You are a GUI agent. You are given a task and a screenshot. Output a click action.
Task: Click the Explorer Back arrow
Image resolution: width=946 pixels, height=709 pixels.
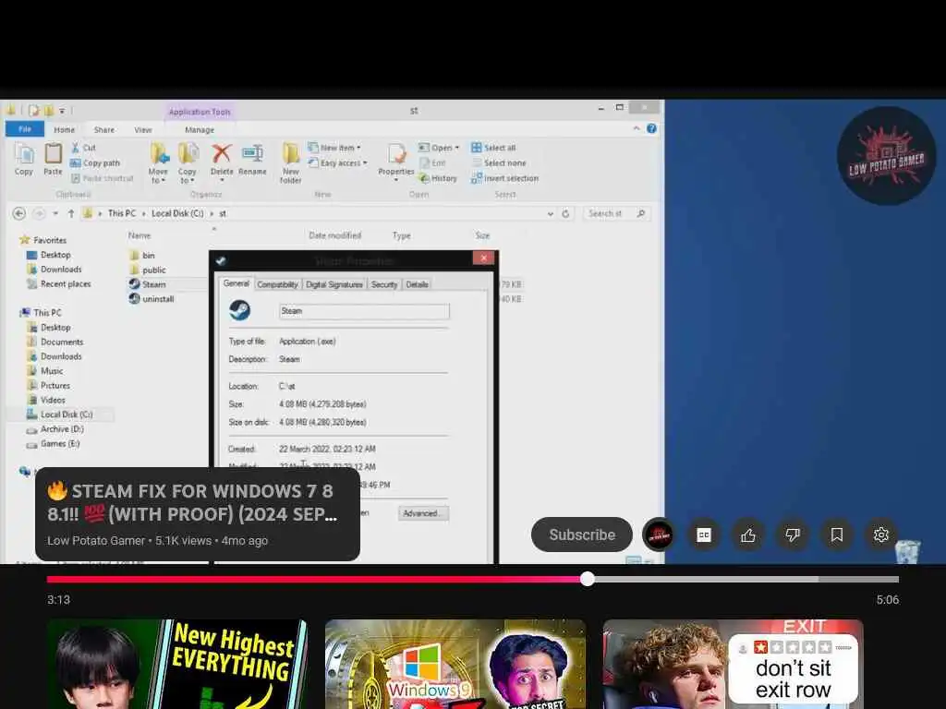19,213
